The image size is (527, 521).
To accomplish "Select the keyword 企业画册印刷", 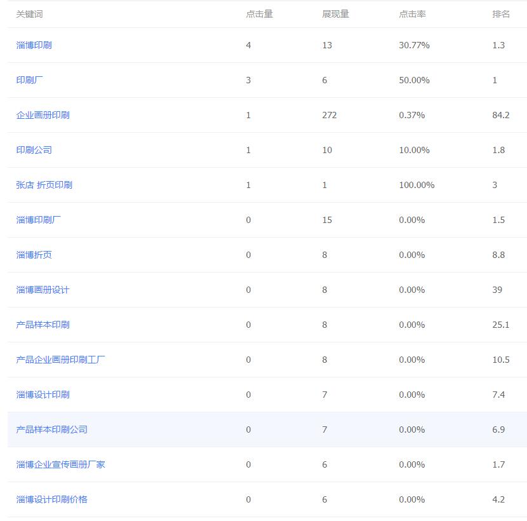I will [x=44, y=115].
